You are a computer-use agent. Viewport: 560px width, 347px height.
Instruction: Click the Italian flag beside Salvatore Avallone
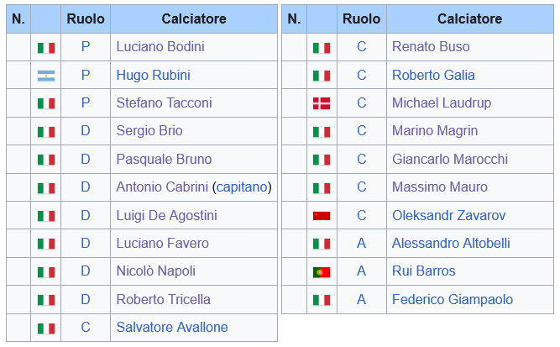(45, 329)
